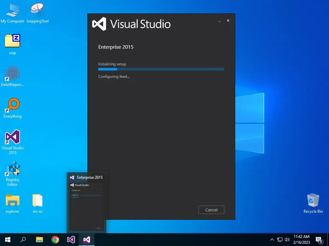Open the Windows Start menu

(8, 240)
